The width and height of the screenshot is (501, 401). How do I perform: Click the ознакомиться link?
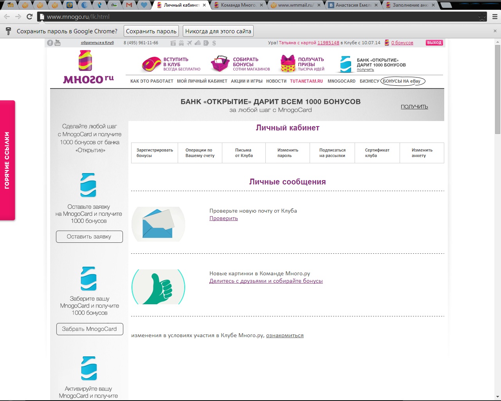(285, 336)
